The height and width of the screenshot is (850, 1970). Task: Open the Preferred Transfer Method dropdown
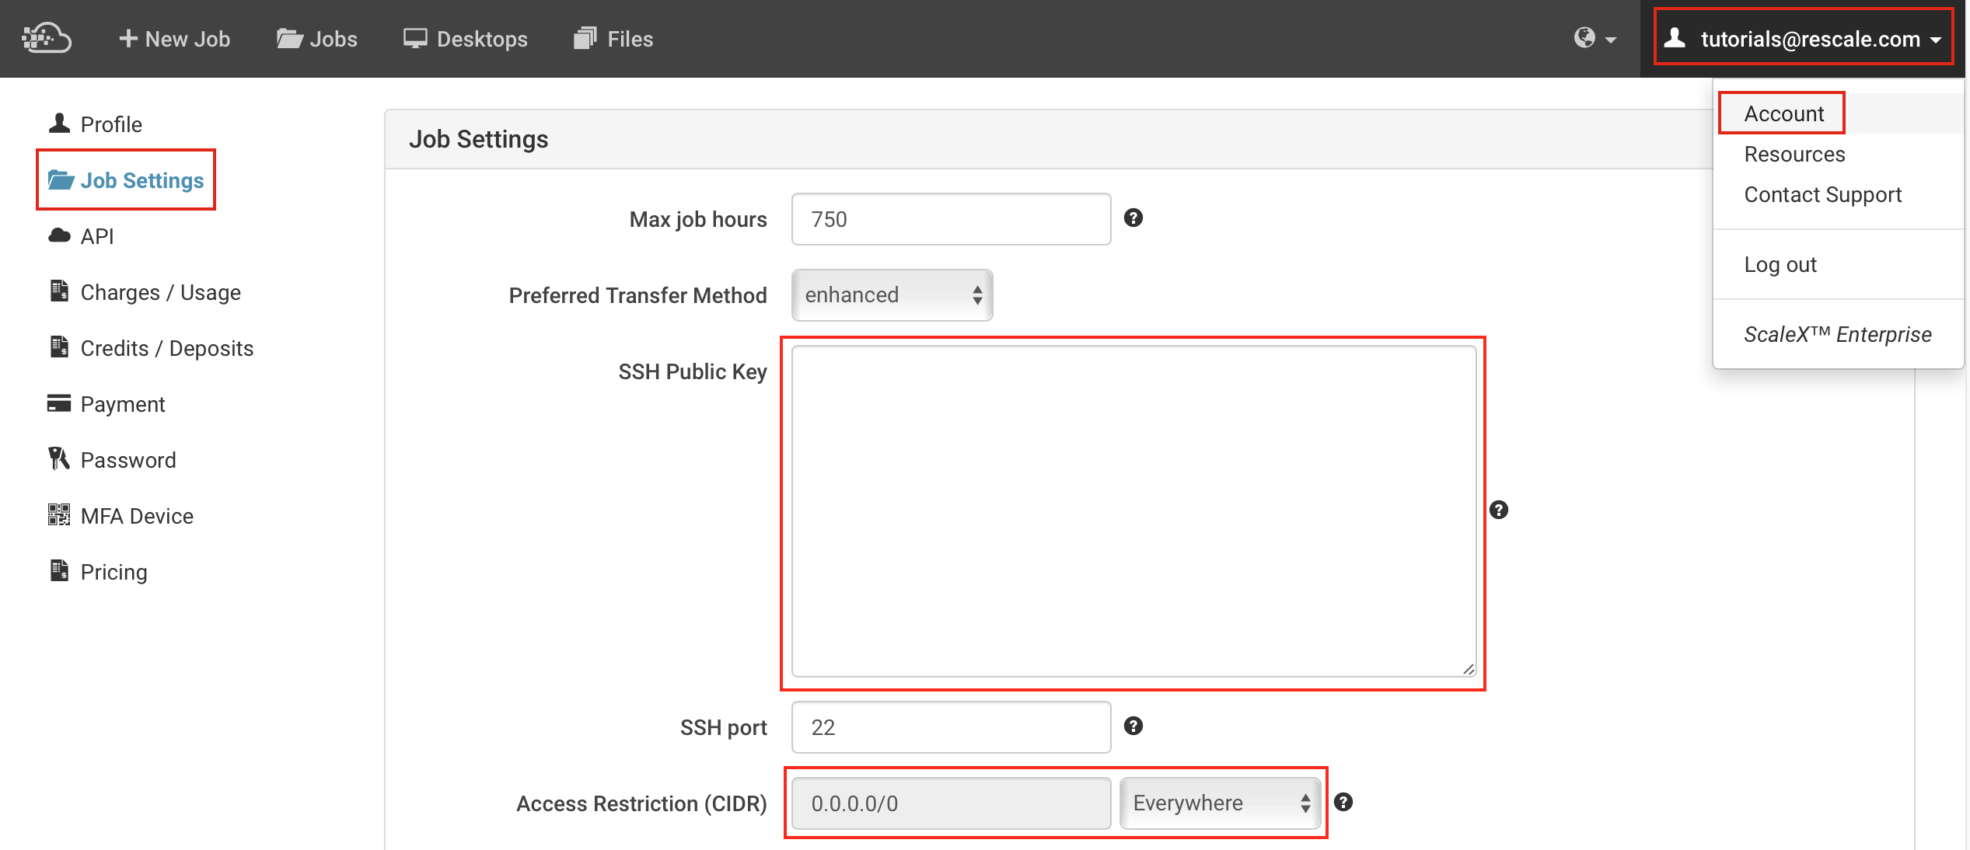click(892, 295)
